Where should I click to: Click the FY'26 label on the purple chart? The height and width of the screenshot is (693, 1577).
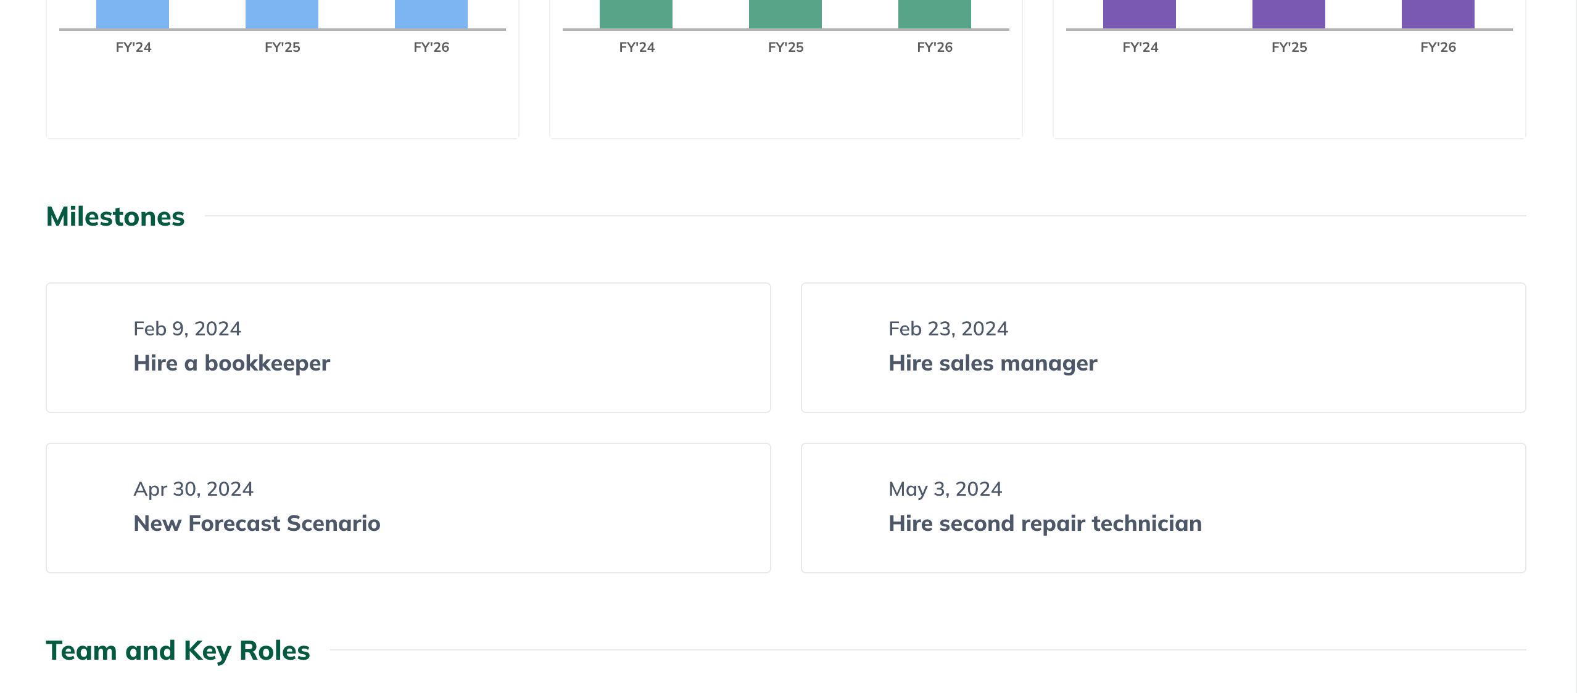[1438, 46]
